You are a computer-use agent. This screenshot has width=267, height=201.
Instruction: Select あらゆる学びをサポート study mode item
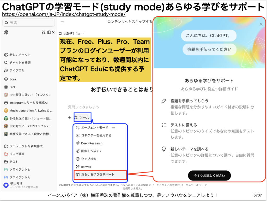(x=100, y=175)
